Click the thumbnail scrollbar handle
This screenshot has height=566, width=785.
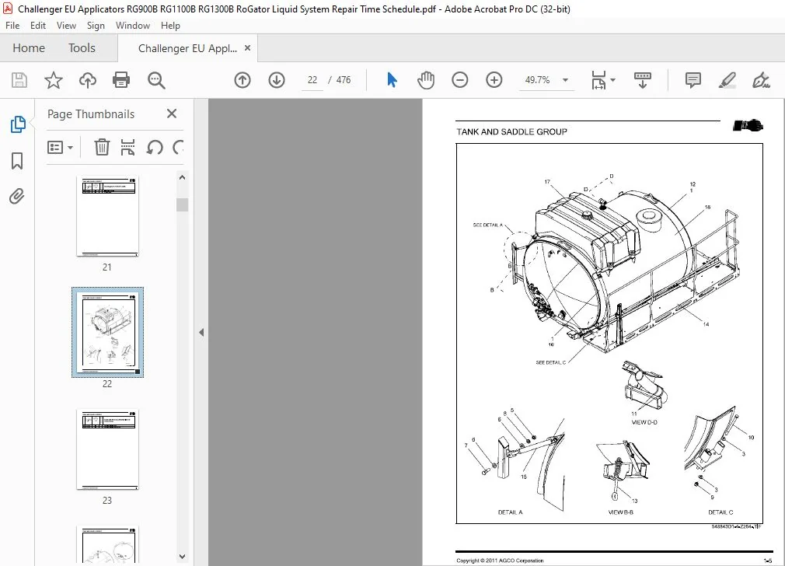pyautogui.click(x=182, y=204)
